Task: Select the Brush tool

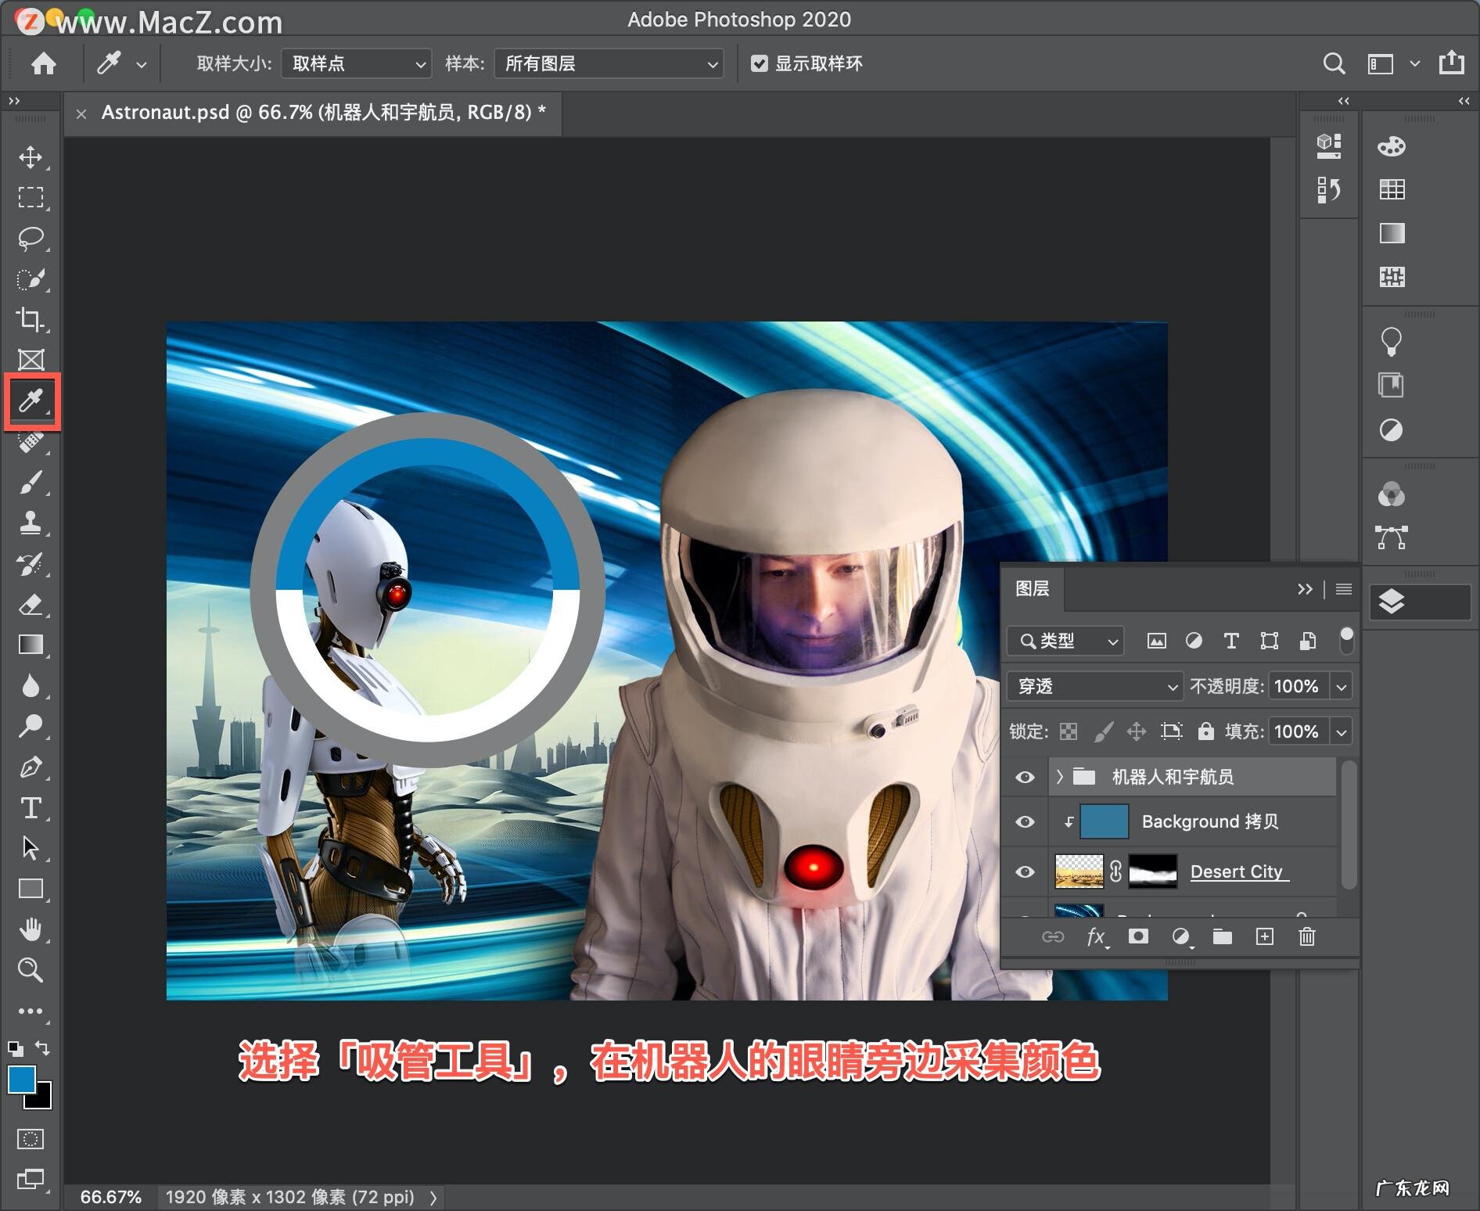Action: [x=31, y=482]
